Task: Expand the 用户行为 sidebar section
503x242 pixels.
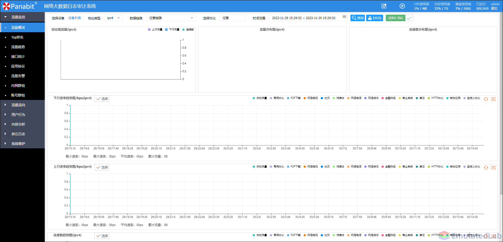Action: [x=23, y=115]
